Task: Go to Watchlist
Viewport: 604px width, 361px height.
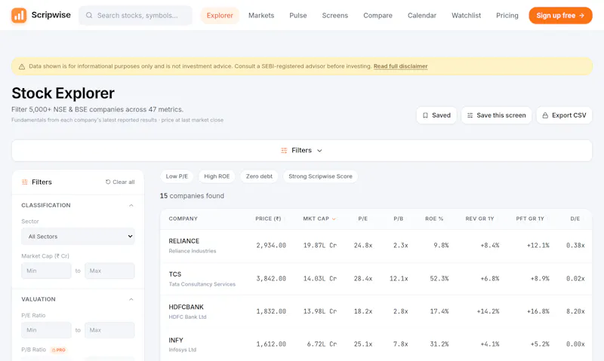Action: (466, 15)
